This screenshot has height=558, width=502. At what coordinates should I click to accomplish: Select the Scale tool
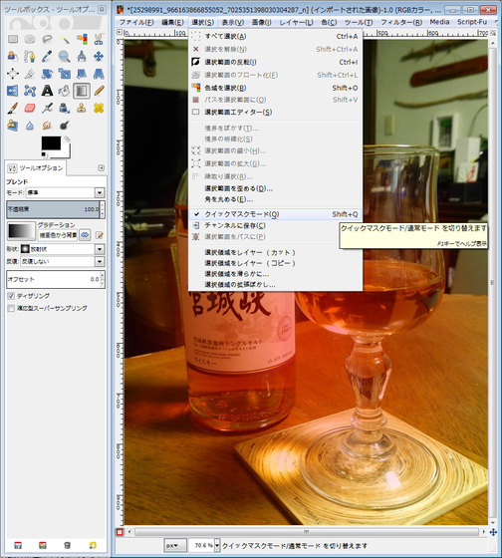65,74
